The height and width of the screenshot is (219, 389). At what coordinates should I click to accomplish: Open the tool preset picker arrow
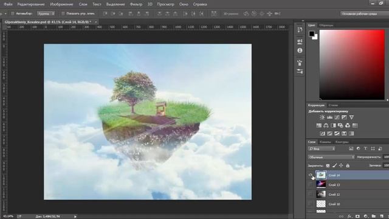coord(5,13)
